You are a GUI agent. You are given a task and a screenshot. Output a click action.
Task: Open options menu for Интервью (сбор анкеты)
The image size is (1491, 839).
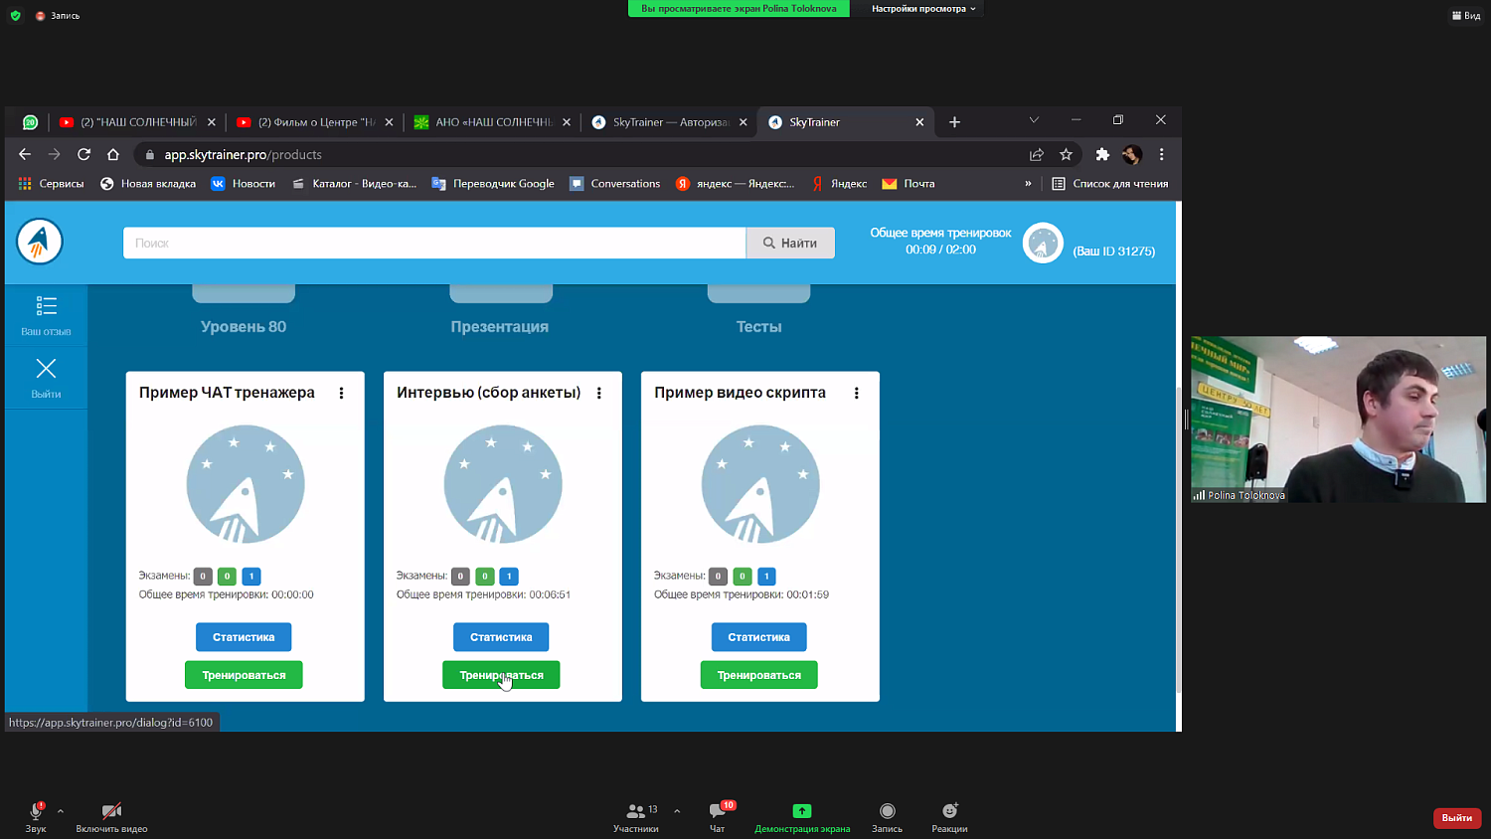pos(598,393)
